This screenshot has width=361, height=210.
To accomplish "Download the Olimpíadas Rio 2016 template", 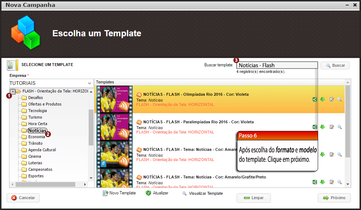I will (323, 99).
